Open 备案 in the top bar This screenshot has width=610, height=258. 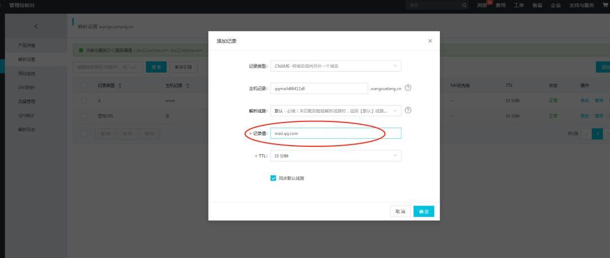coord(537,6)
